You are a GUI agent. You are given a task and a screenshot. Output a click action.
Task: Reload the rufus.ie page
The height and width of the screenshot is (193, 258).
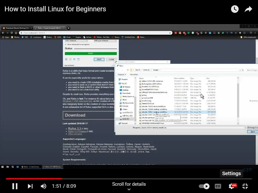pyautogui.click(x=12, y=33)
